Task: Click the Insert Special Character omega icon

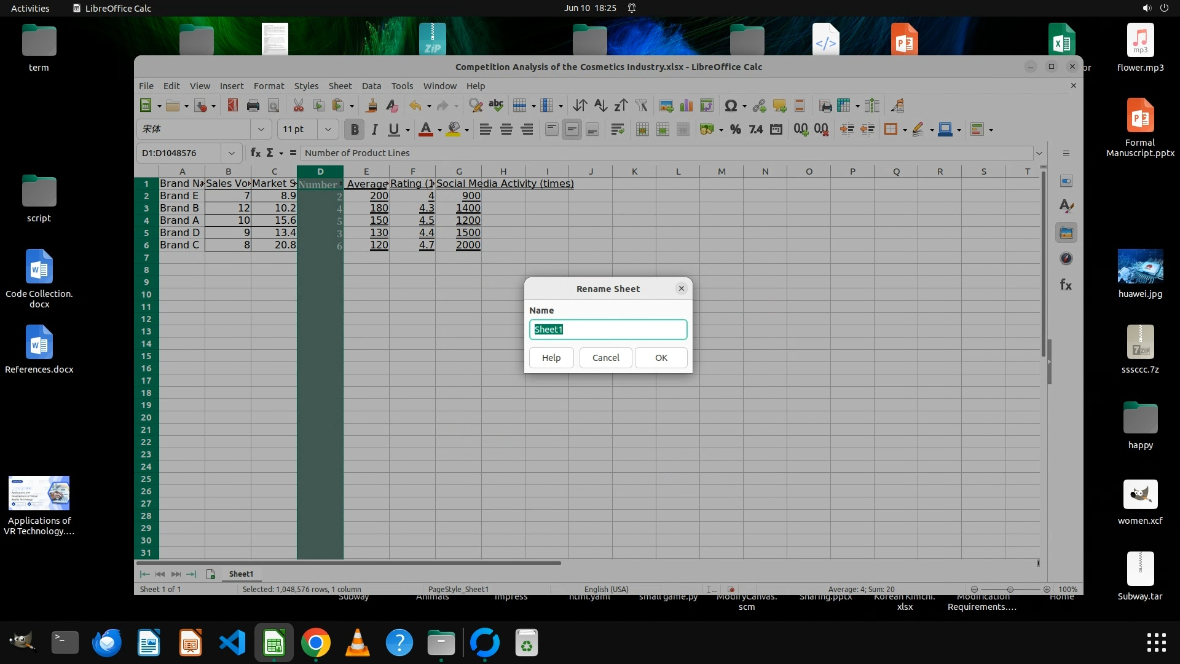Action: click(x=730, y=106)
